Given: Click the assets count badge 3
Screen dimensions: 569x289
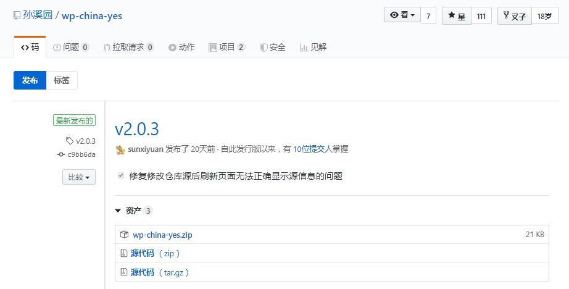Looking at the screenshot, I should tap(147, 211).
